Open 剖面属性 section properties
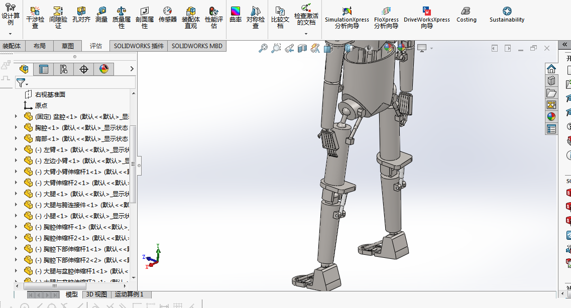This screenshot has width=571, height=308. 145,17
